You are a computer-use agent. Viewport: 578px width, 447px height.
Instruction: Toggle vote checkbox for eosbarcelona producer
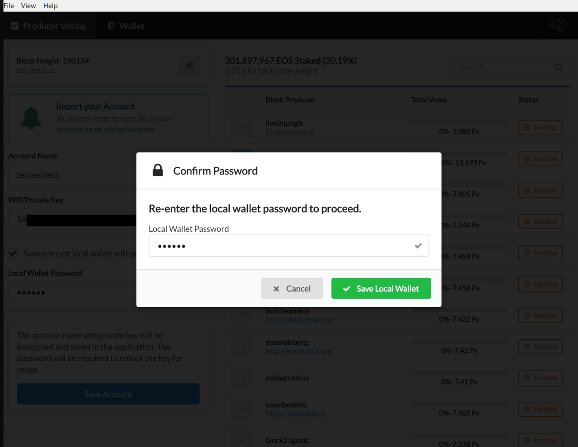pyautogui.click(x=242, y=378)
